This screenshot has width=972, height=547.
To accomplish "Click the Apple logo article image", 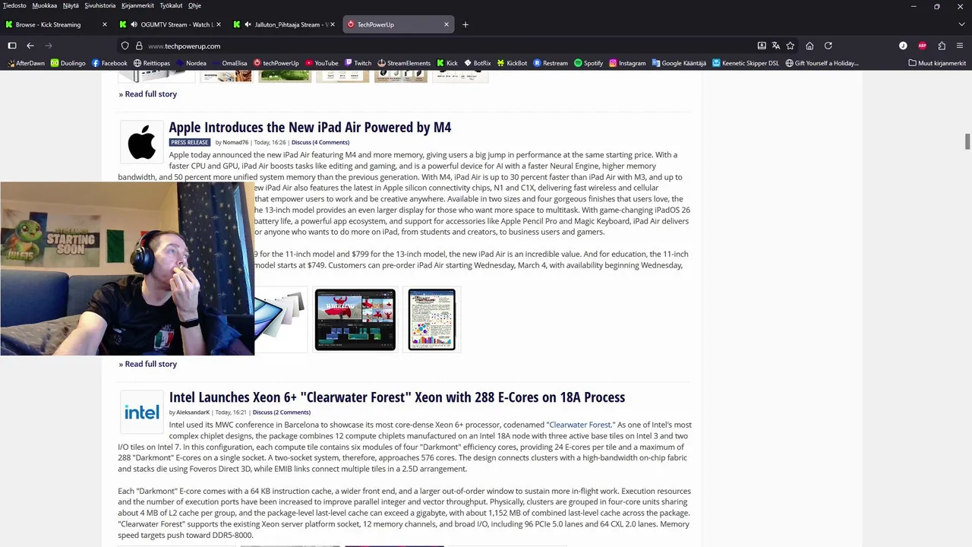I will coord(141,142).
